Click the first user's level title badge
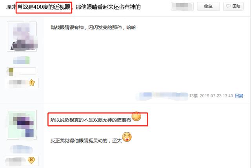The image size is (251, 168). pyautogui.click(x=22, y=83)
